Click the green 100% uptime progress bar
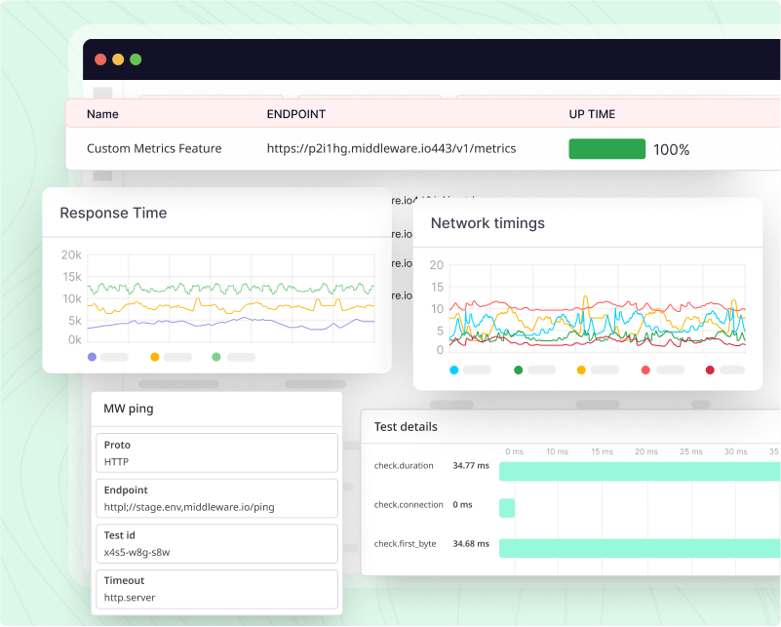 607,148
